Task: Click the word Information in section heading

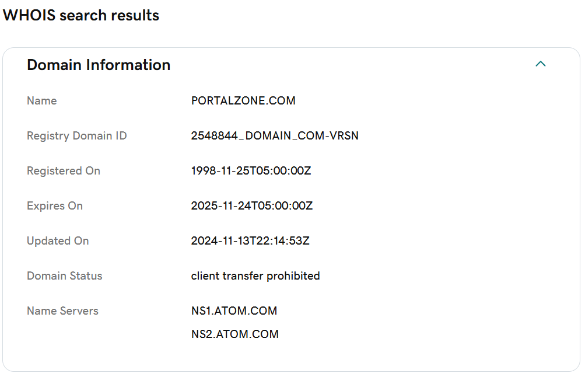Action: (128, 65)
